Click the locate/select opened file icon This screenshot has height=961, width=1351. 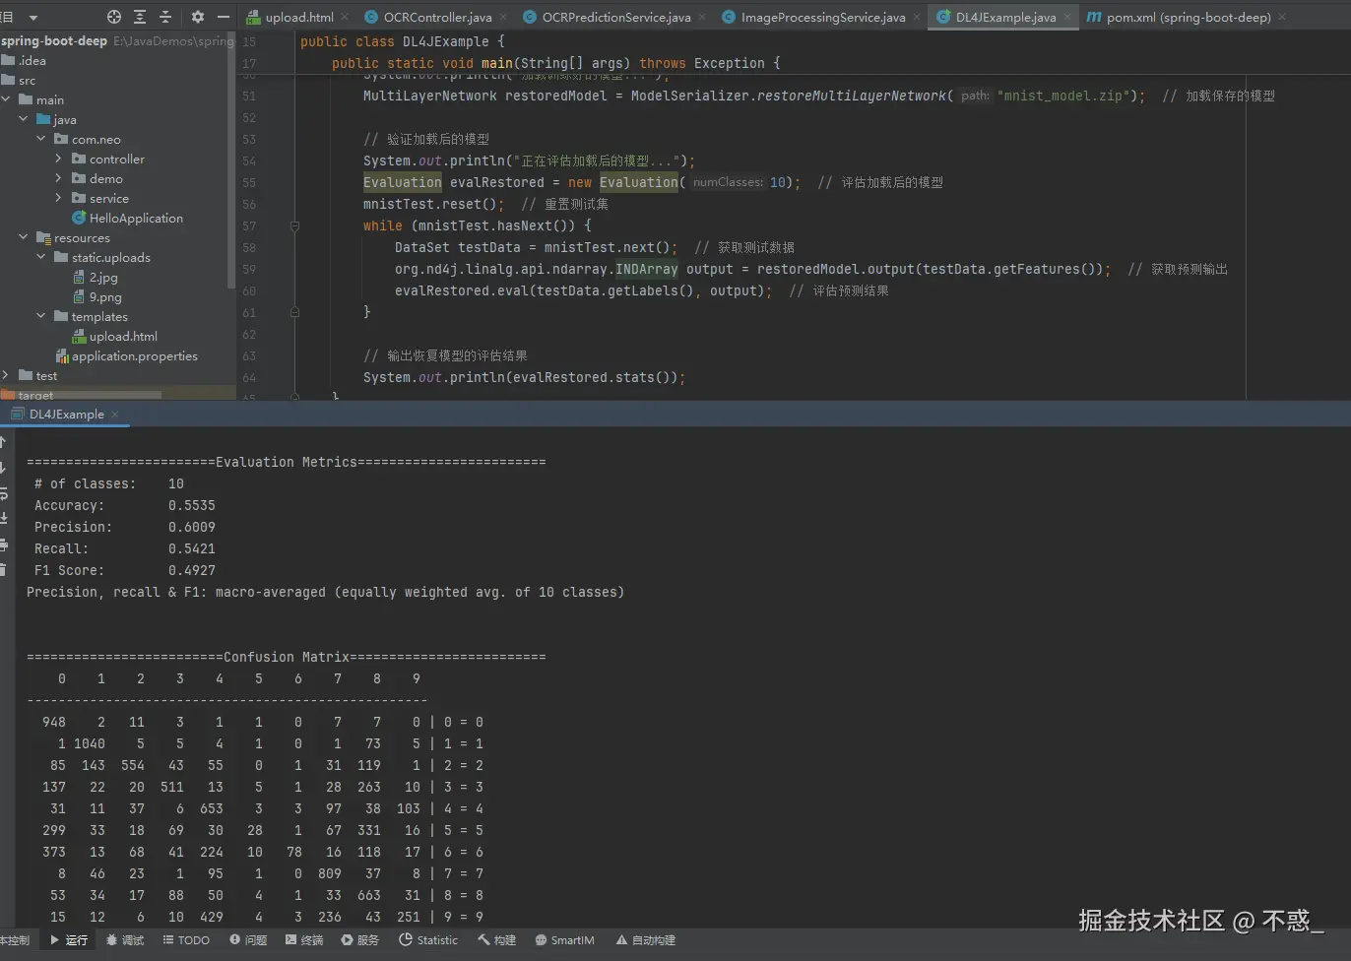[x=114, y=17]
